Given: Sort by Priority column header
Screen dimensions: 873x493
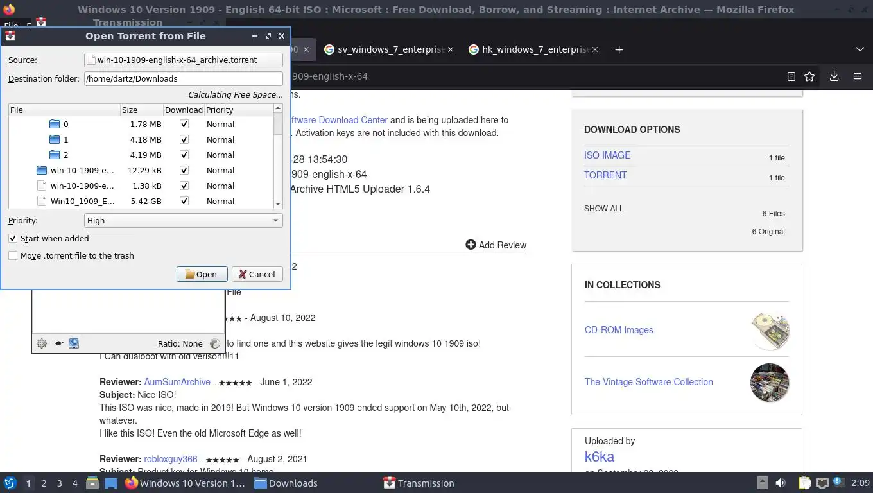Looking at the screenshot, I should point(239,110).
